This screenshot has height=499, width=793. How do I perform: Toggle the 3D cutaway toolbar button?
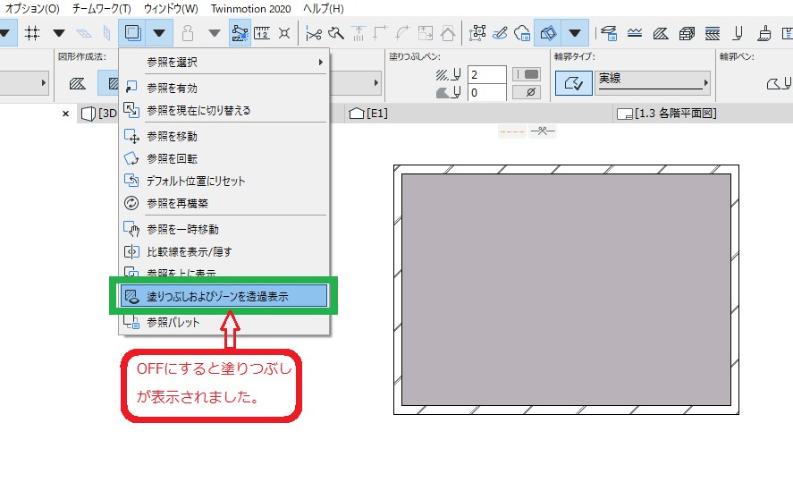pyautogui.click(x=548, y=33)
